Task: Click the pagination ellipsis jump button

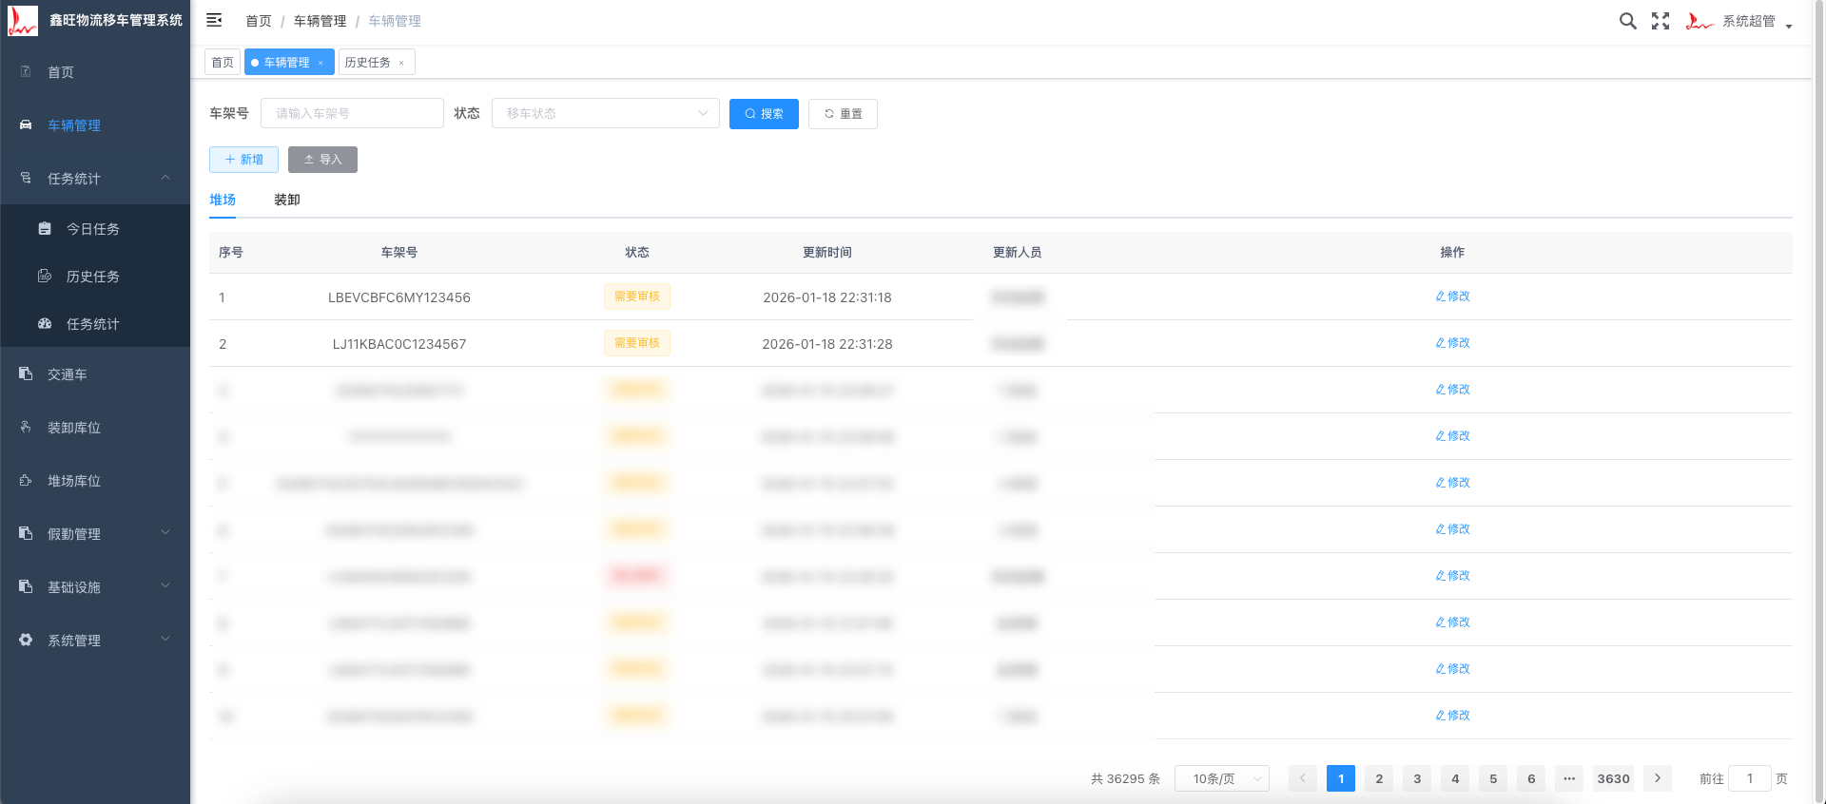Action: (x=1569, y=778)
